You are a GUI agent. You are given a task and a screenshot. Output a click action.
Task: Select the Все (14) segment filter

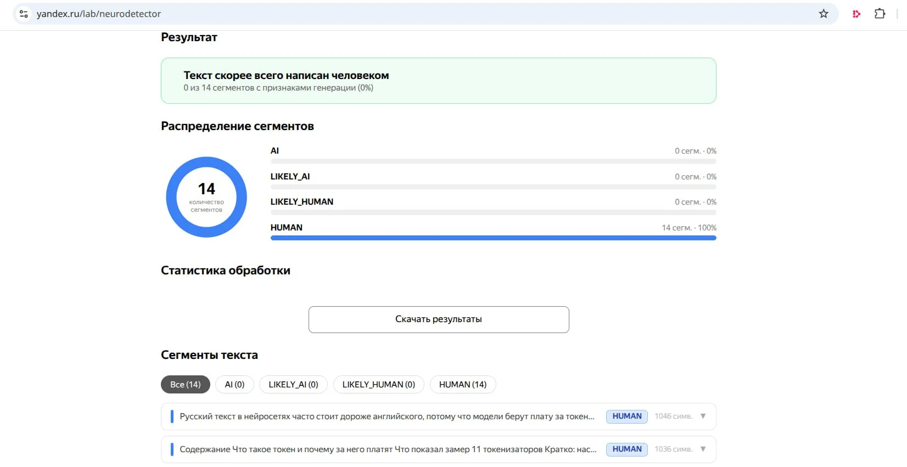186,385
